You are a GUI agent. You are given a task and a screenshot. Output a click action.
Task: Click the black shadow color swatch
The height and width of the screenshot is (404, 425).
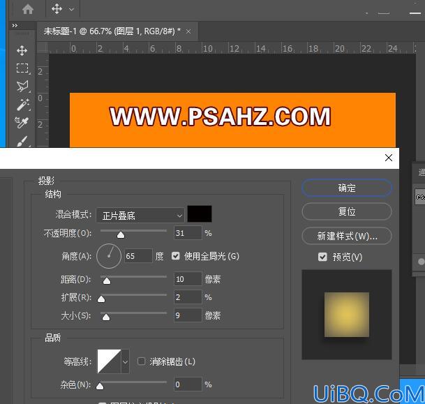point(200,214)
